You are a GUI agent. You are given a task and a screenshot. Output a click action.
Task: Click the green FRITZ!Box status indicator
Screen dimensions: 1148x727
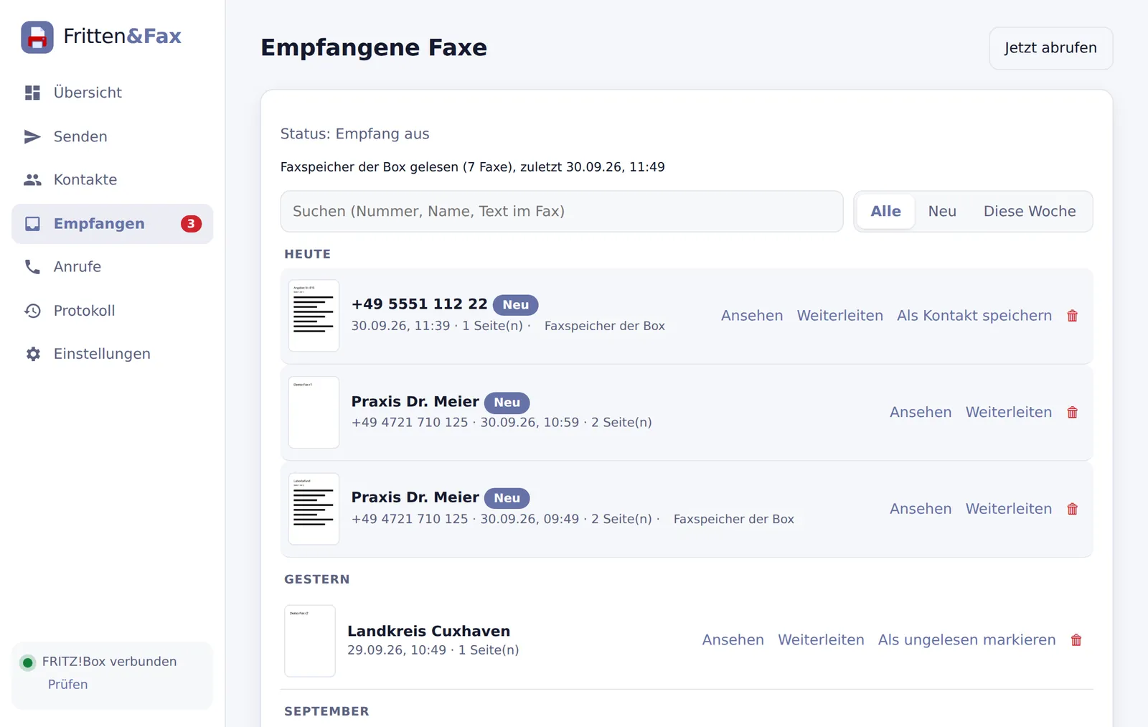pos(28,662)
